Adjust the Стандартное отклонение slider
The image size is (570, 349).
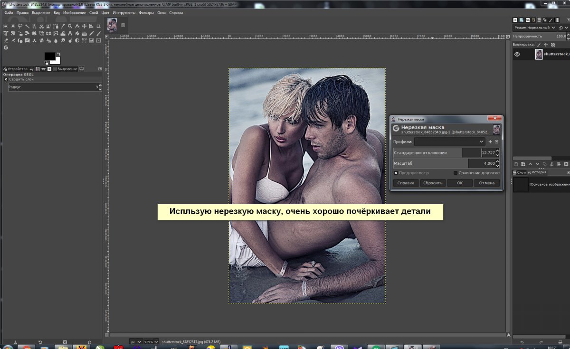[x=437, y=152]
